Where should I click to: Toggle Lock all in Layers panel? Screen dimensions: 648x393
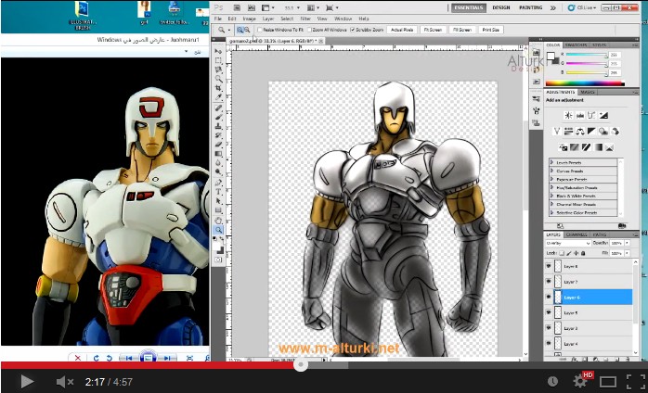coord(583,253)
